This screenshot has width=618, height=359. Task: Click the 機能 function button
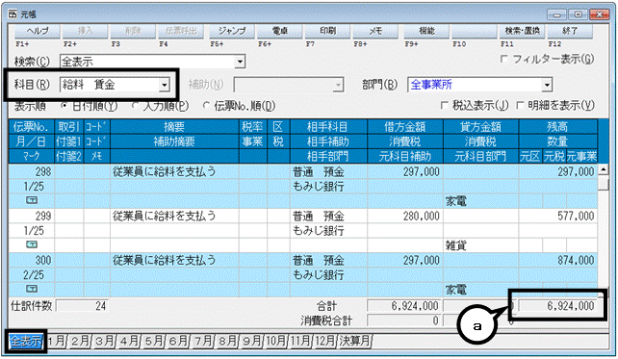point(426,31)
